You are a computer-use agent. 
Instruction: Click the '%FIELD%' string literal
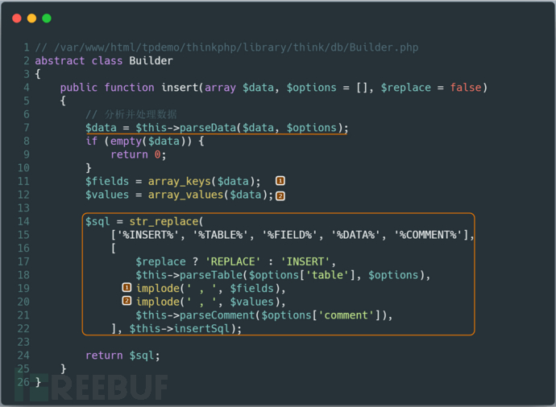289,235
